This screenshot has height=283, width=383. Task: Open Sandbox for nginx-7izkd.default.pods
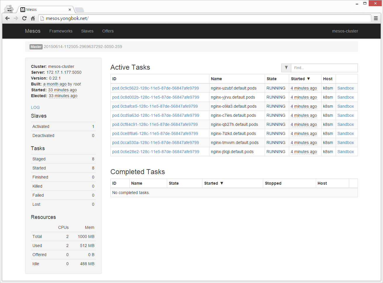coord(346,133)
